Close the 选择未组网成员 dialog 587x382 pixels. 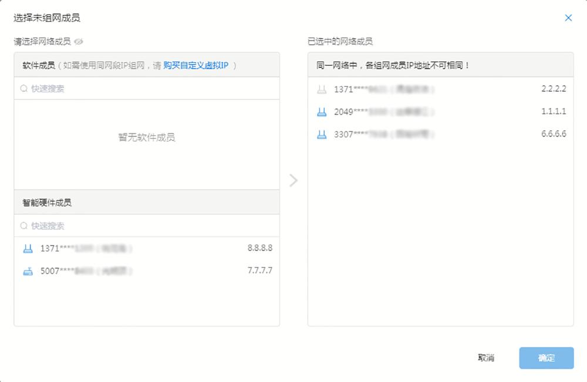click(568, 18)
